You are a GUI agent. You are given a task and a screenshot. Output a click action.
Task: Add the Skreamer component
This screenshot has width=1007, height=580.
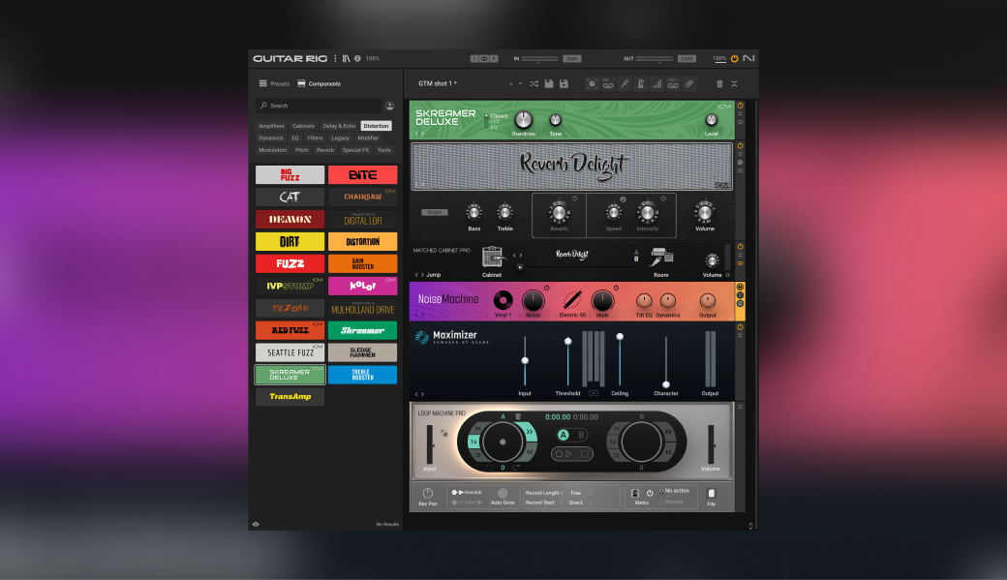click(363, 330)
